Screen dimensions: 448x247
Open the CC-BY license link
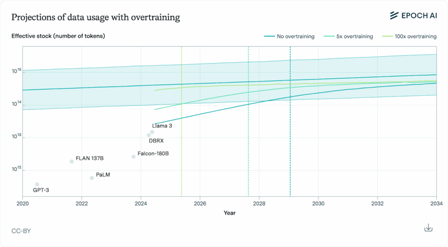[x=21, y=230]
